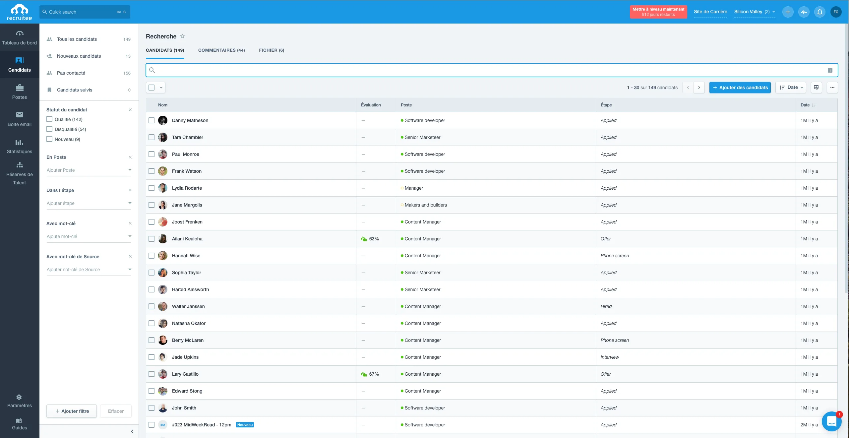Go to Postes briefcase icon

click(x=20, y=88)
